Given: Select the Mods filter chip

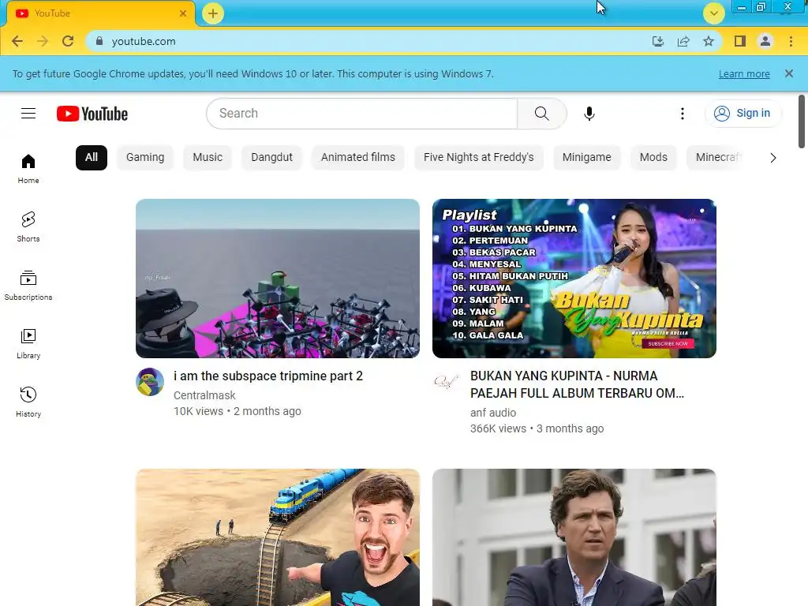Looking at the screenshot, I should coord(653,158).
